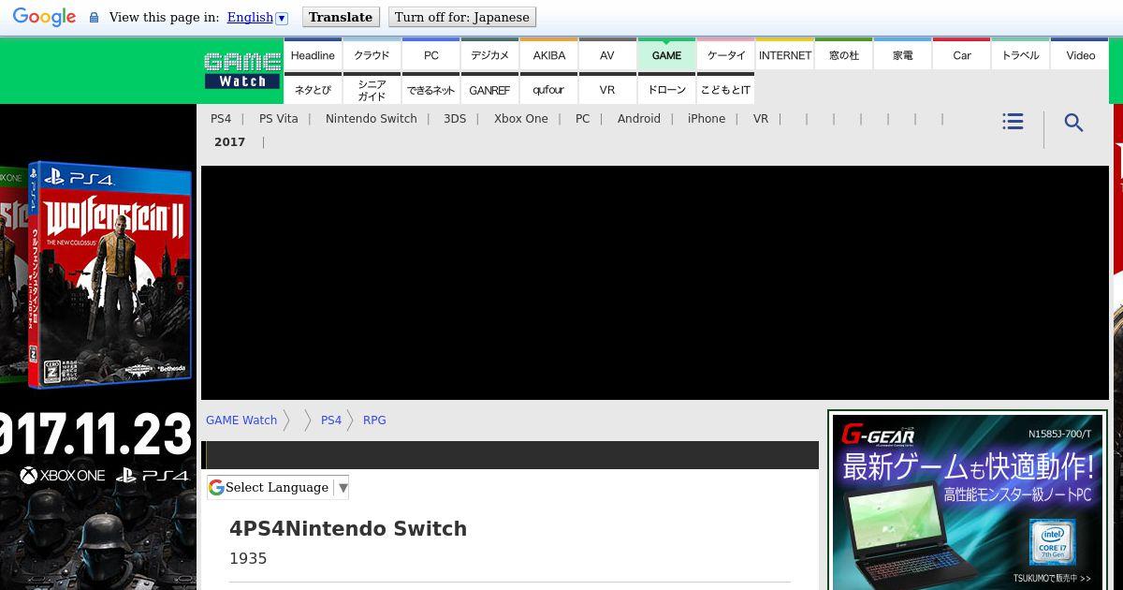Click the Translate button
The height and width of the screenshot is (590, 1123).
coord(341,17)
